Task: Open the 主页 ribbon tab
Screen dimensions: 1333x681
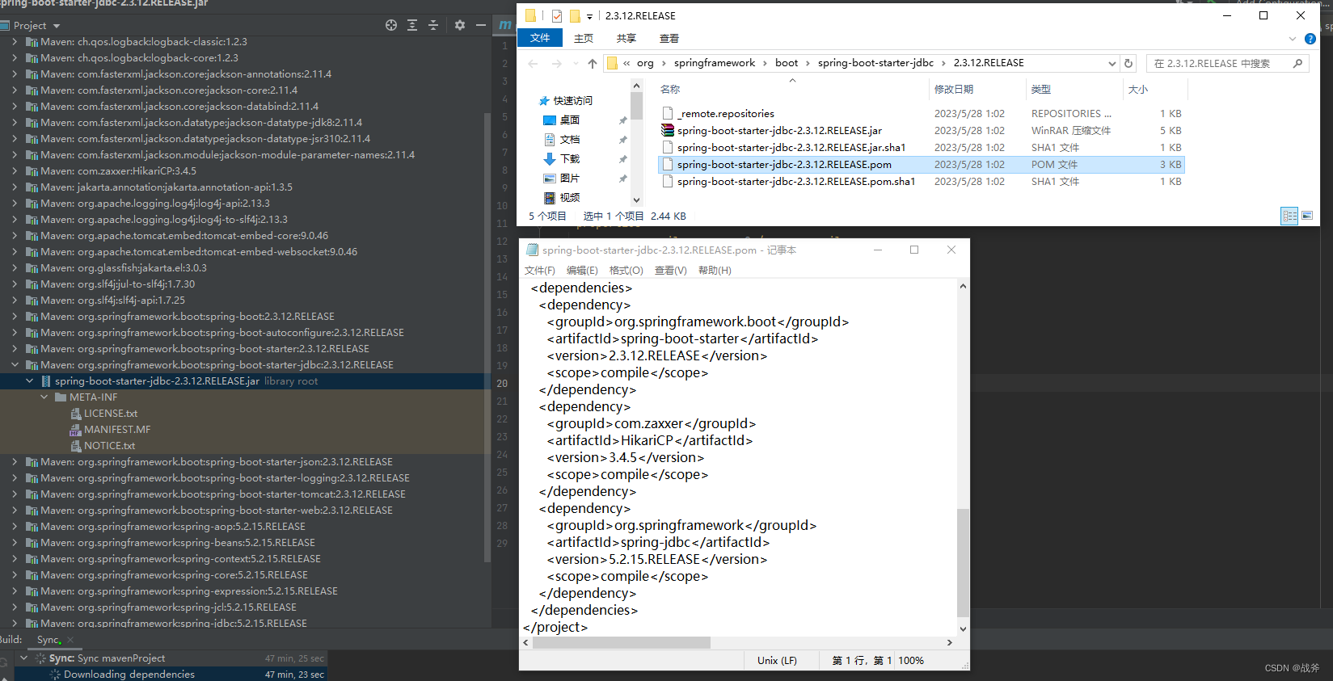Action: tap(584, 38)
